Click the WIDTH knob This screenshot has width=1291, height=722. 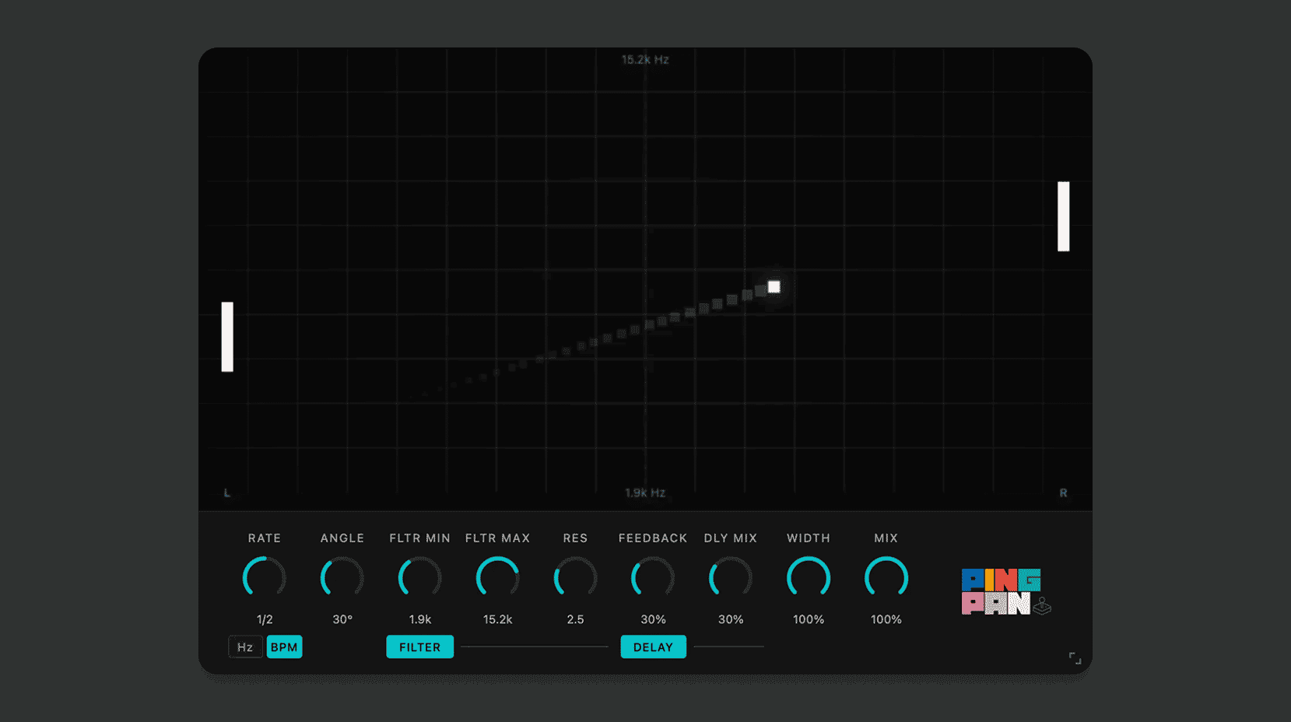809,578
